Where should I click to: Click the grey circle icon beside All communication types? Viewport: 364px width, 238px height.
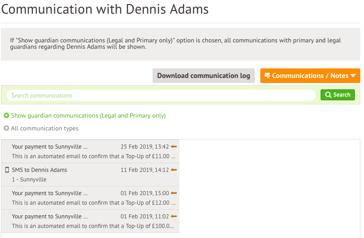click(x=6, y=129)
